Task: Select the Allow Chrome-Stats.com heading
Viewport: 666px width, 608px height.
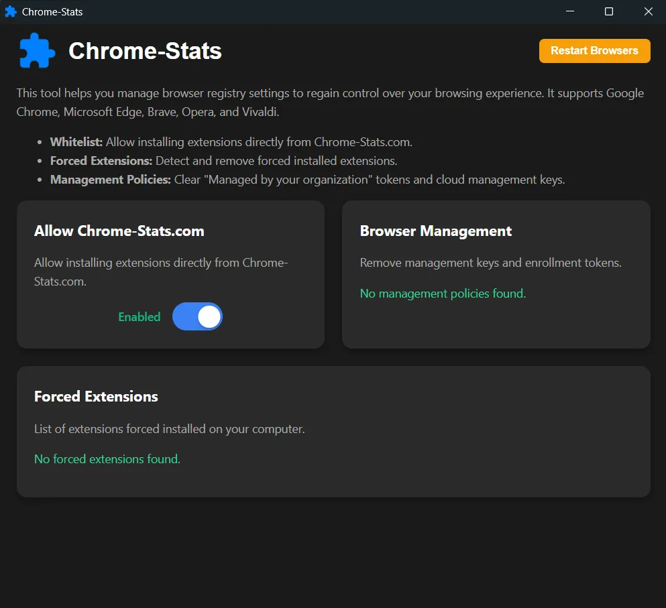Action: pos(119,231)
